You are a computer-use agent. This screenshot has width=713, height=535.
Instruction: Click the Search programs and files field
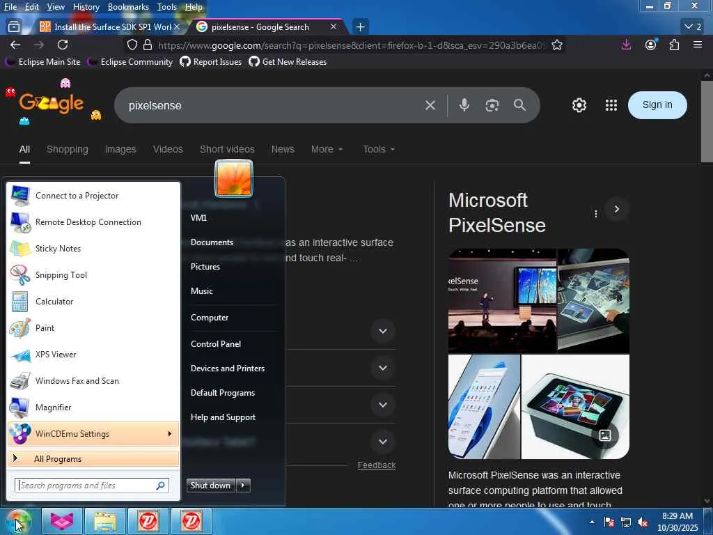tap(92, 486)
